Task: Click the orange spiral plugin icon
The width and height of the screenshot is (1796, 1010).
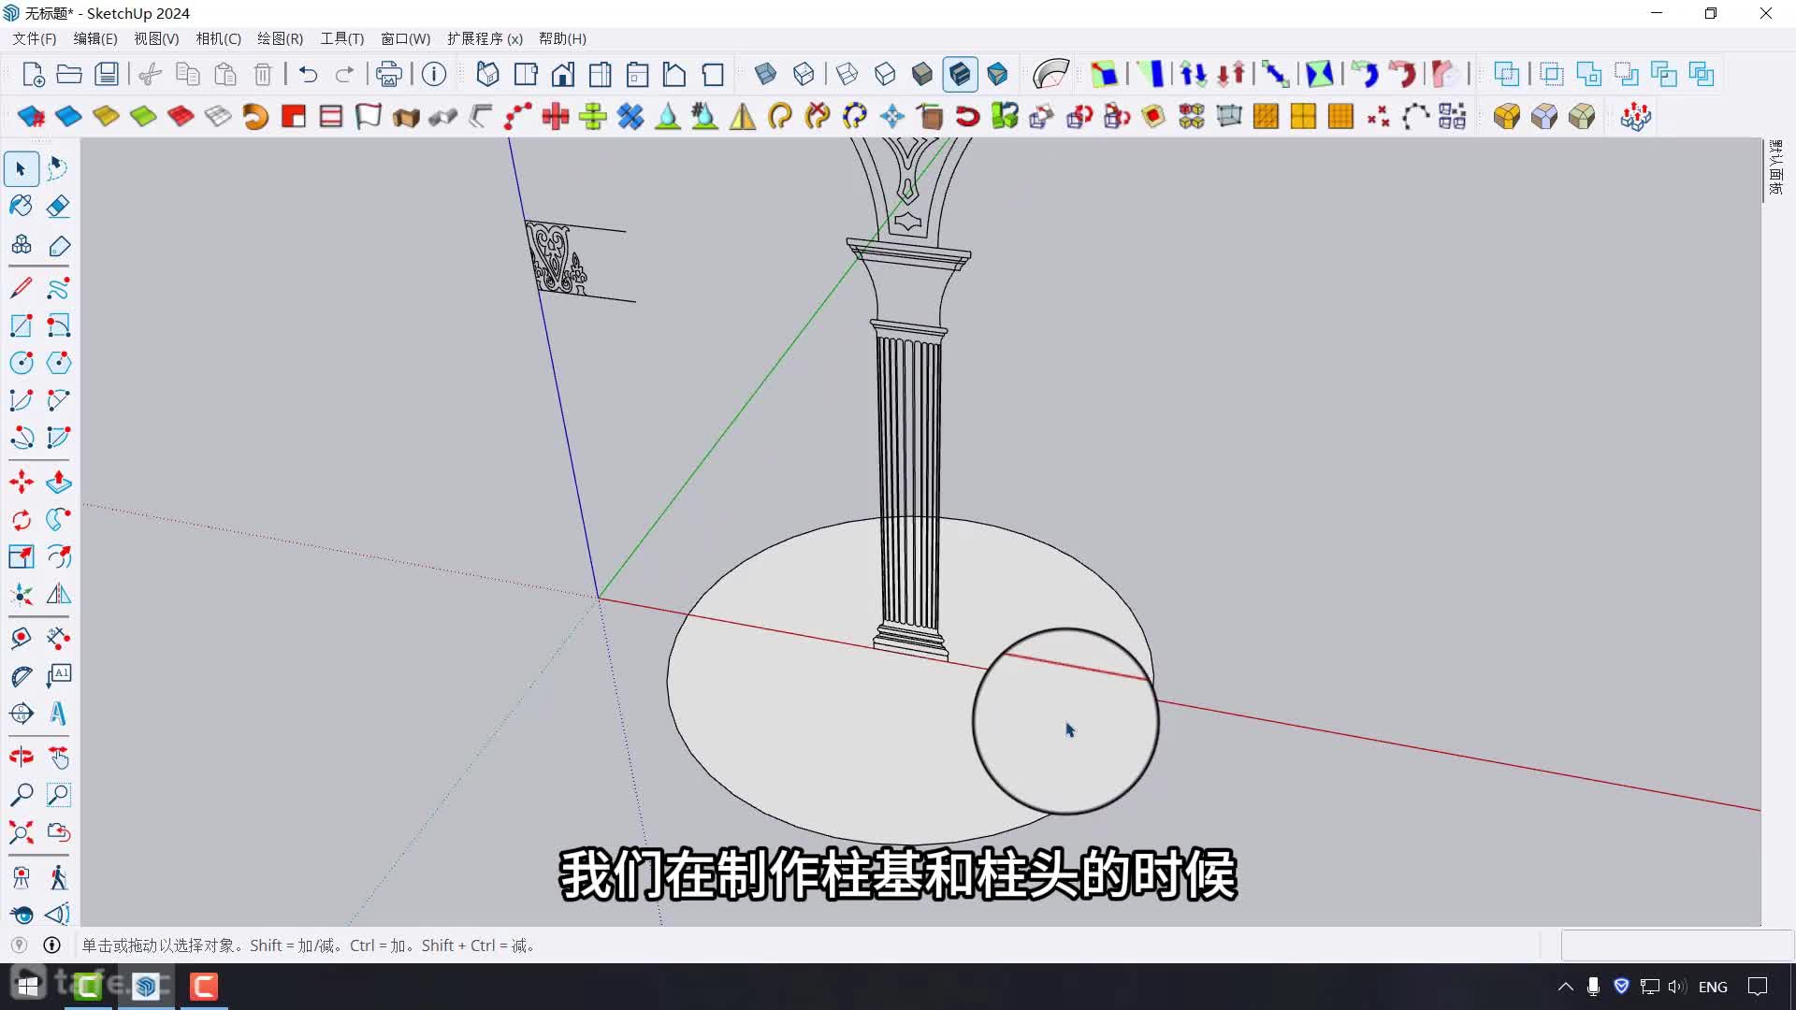Action: click(254, 117)
